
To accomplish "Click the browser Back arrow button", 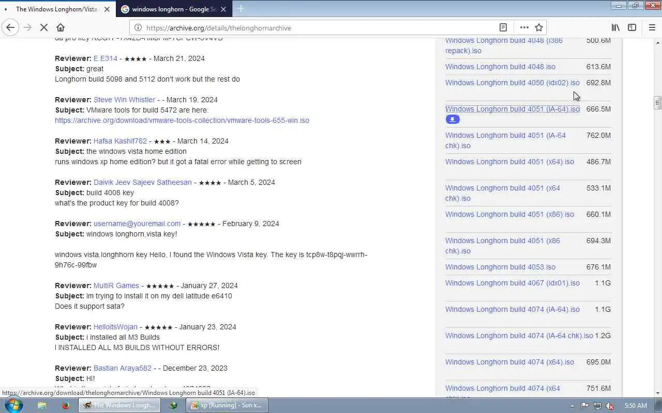I will click(x=10, y=28).
